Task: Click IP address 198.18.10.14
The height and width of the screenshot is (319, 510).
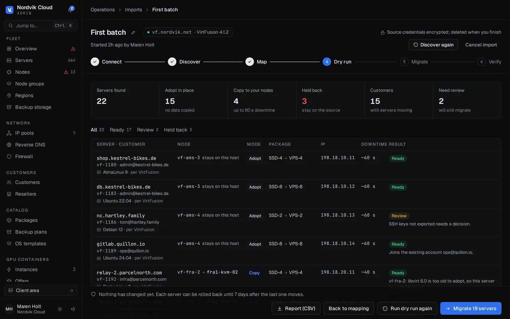Action: point(338,244)
